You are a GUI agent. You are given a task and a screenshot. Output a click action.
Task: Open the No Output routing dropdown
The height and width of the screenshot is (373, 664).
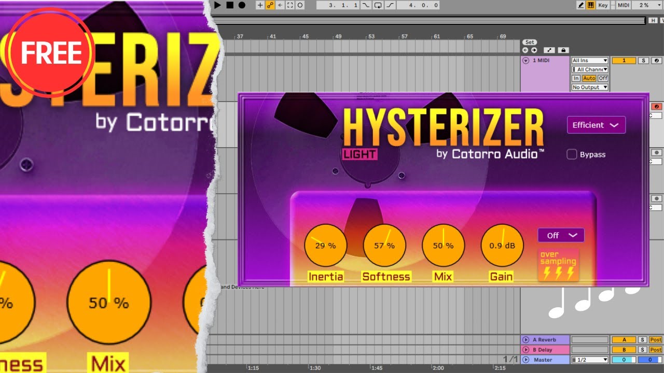tap(590, 88)
